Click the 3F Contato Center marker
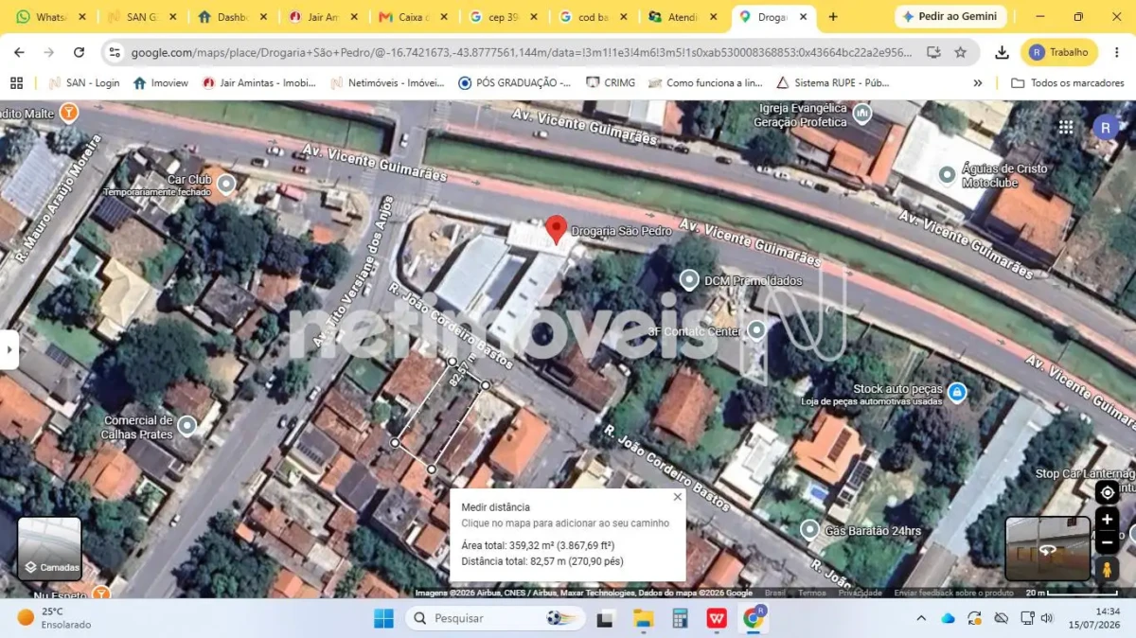This screenshot has width=1136, height=638. click(756, 330)
